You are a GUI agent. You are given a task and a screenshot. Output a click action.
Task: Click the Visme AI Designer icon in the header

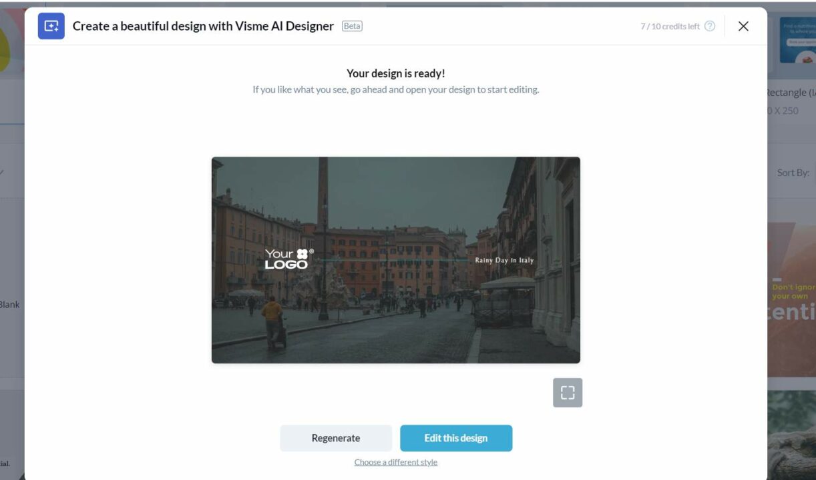pos(51,26)
